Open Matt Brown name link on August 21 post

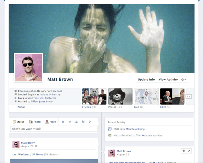point(124,151)
